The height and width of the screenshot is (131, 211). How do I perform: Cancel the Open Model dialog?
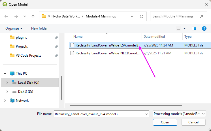pyautogui.click(x=193, y=122)
